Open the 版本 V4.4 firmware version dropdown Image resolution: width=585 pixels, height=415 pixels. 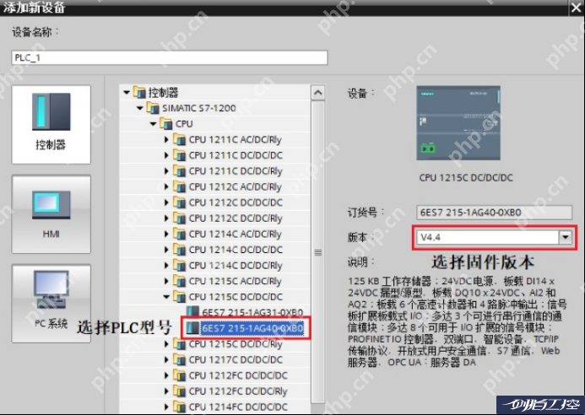[566, 238]
